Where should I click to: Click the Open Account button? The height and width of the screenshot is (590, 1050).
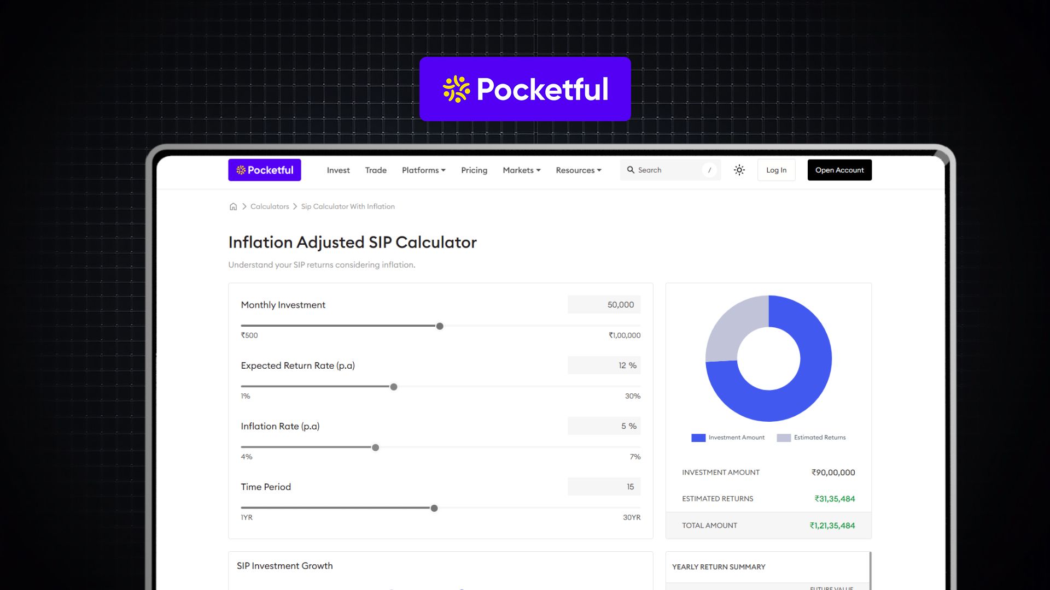click(839, 170)
